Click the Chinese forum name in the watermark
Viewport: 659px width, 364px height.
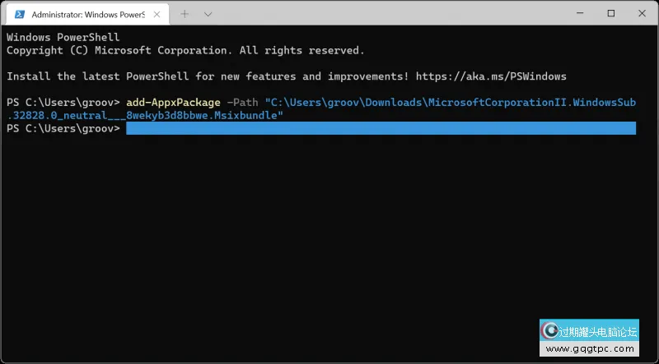[x=599, y=331]
